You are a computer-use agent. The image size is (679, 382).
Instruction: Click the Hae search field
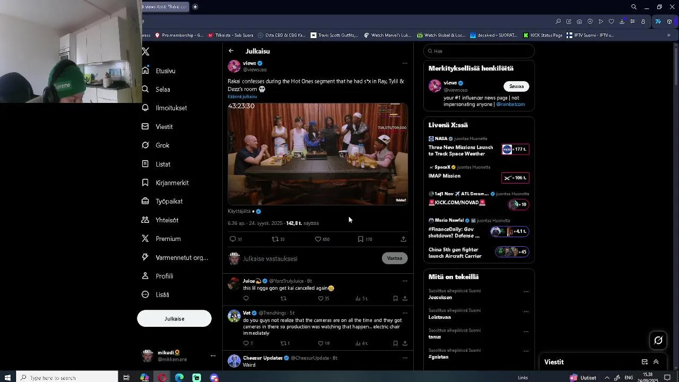479,51
